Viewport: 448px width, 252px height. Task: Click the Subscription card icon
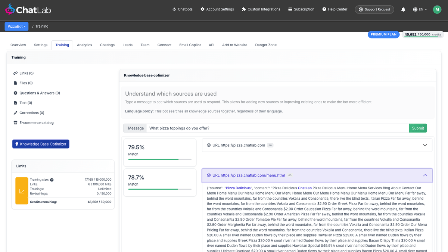[x=290, y=9]
